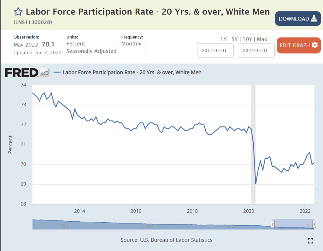This screenshot has width=323, height=251.
Task: Enter fullscreen with the expand corners icon
Action: [x=310, y=241]
